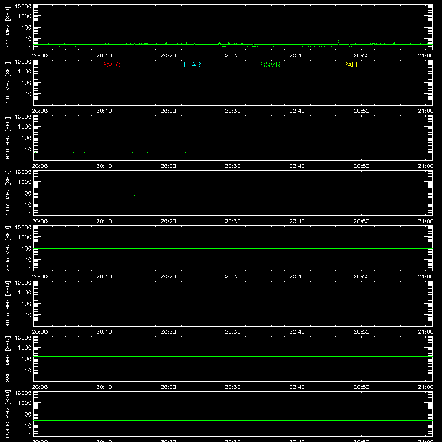This screenshot has width=442, height=442.
Task: Click the 10 tick of 1415 MHz panel
Action: point(28,204)
